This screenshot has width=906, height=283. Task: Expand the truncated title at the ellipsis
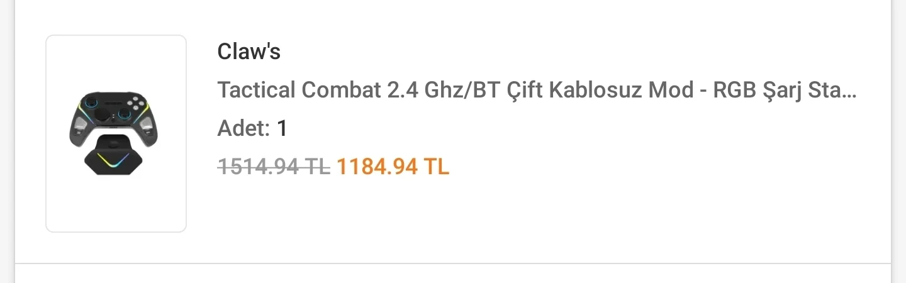849,92
